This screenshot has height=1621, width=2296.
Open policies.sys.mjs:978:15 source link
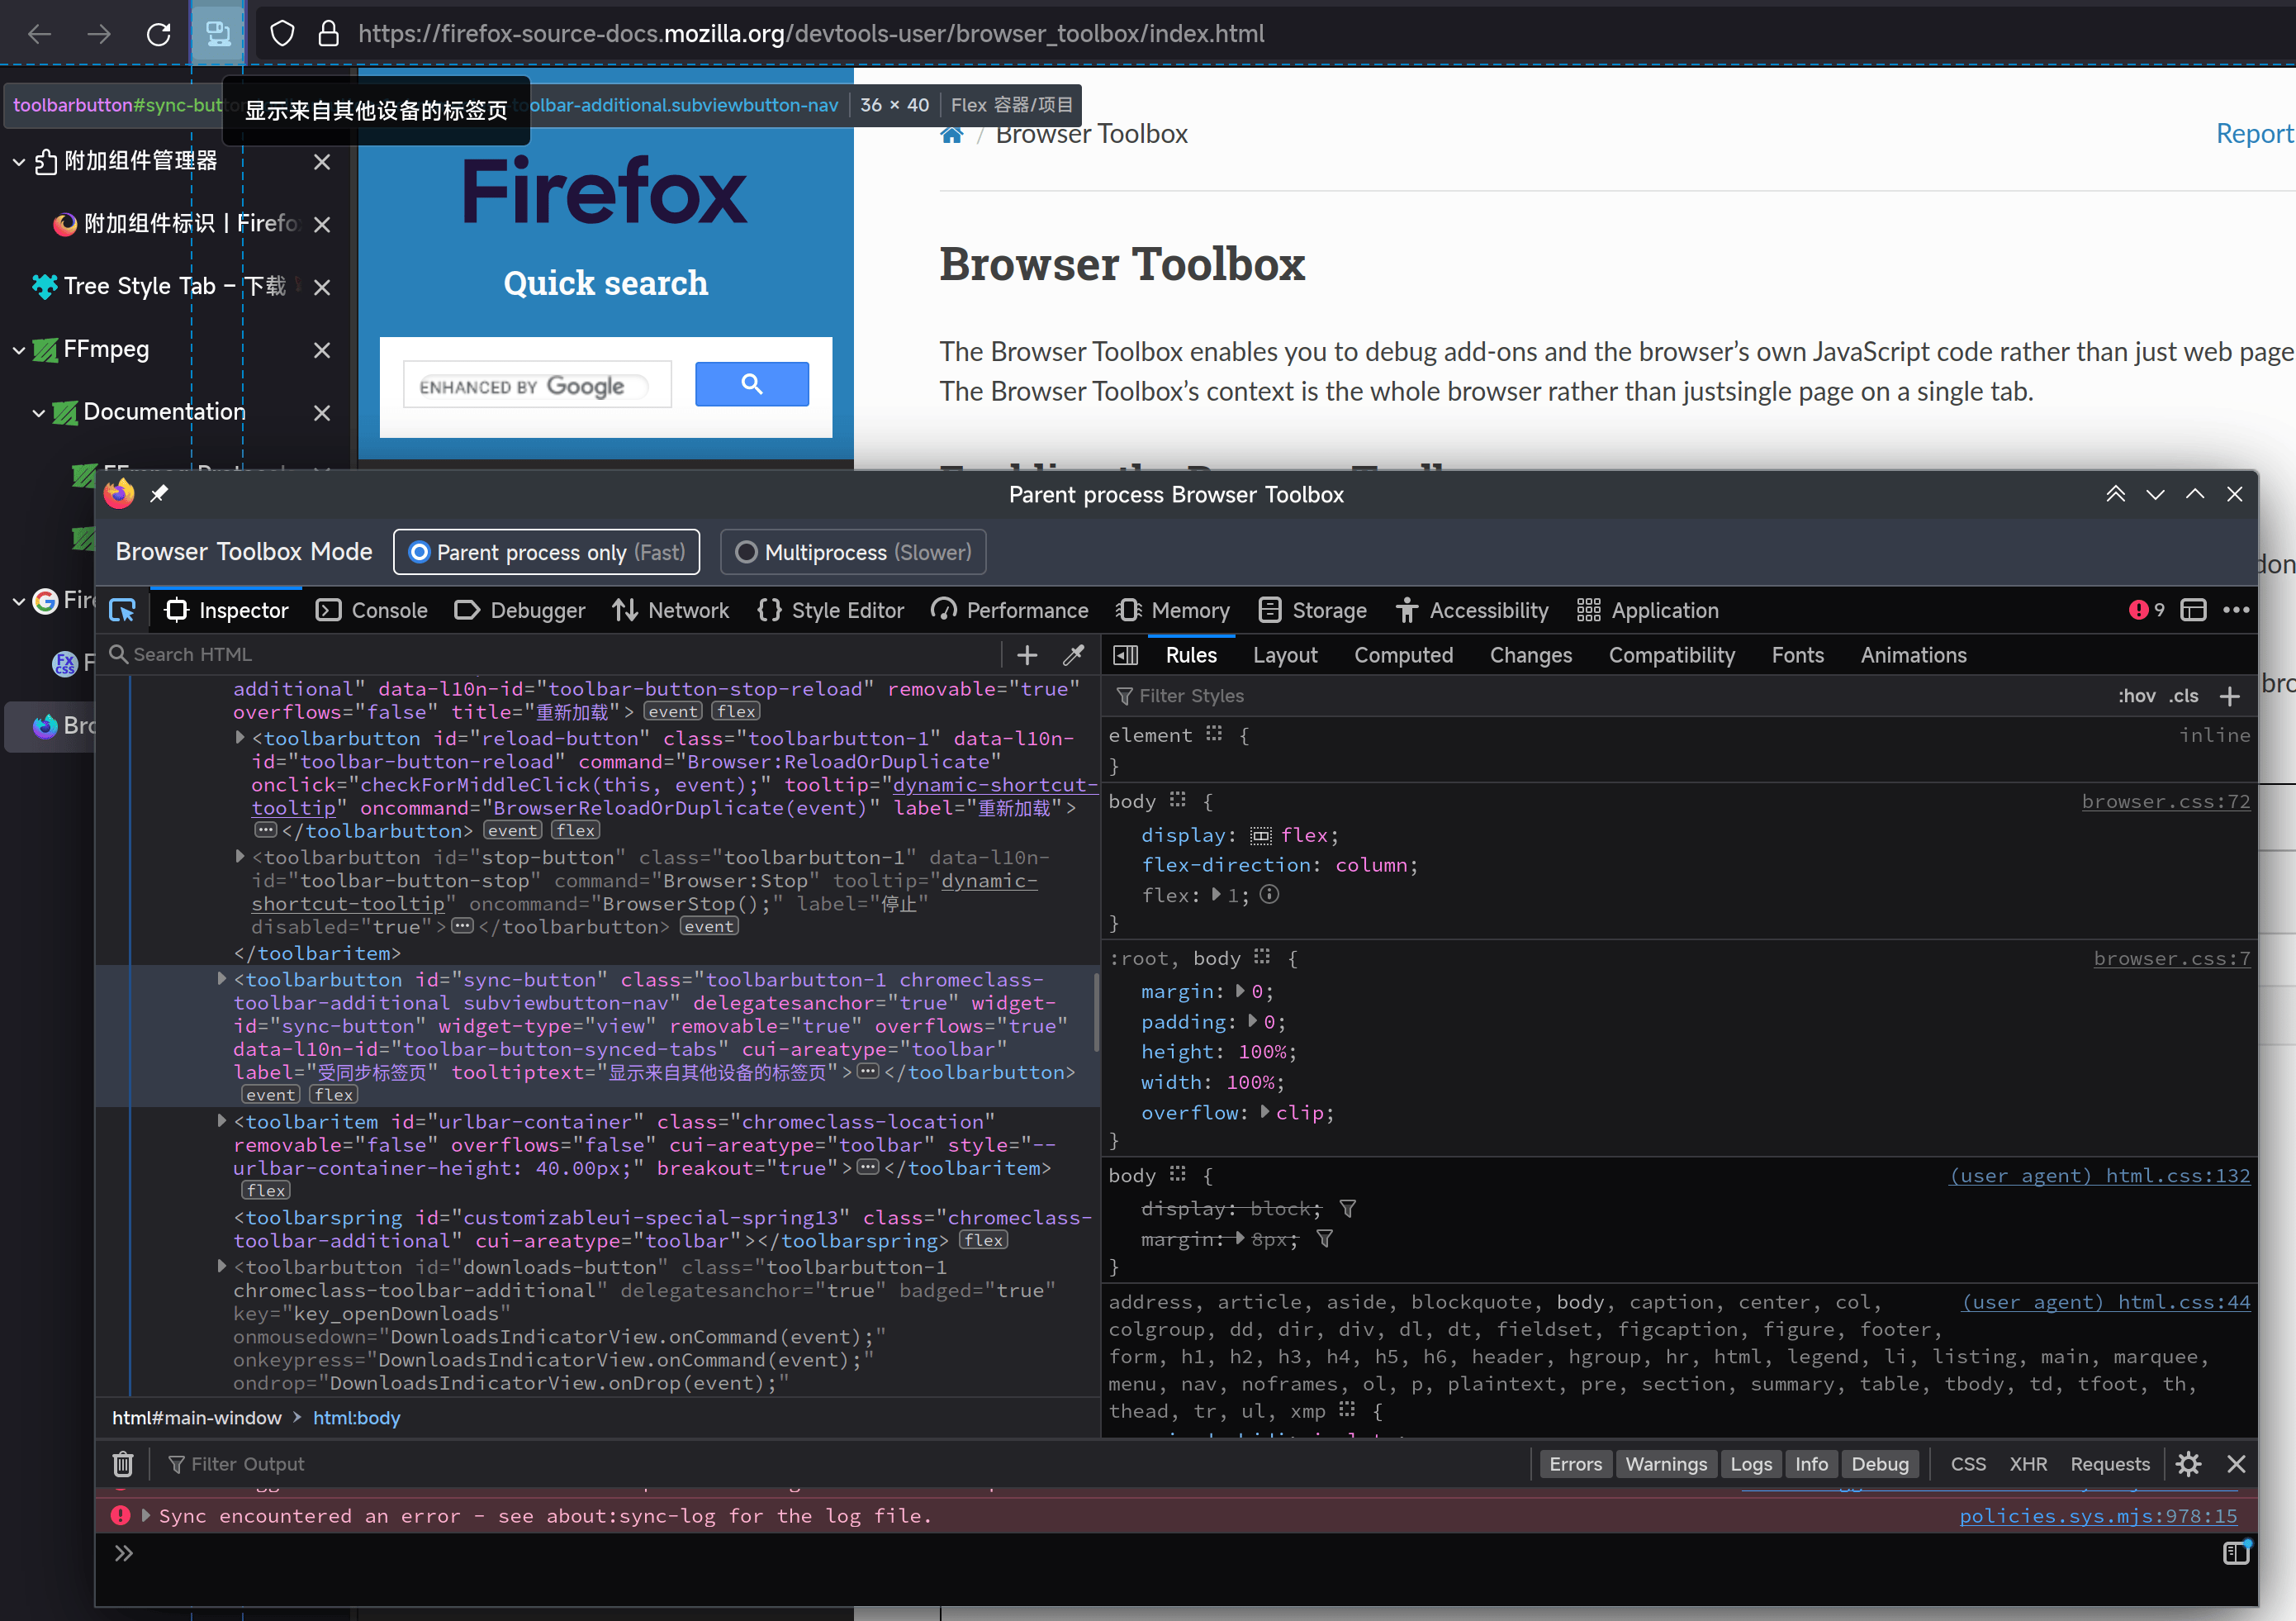(2098, 1515)
